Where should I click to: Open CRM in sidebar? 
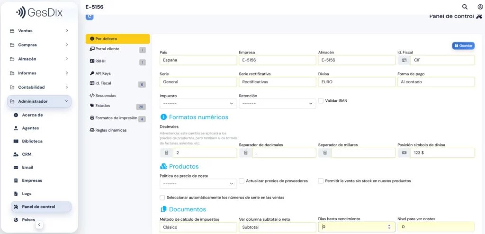point(41,154)
